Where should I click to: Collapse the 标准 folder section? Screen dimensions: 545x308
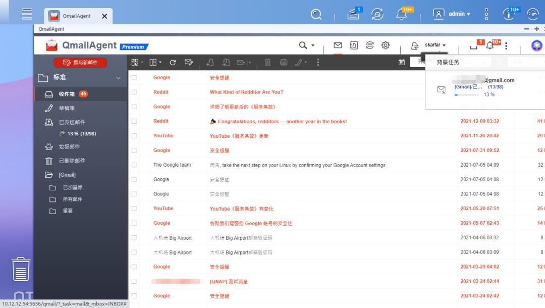119,78
